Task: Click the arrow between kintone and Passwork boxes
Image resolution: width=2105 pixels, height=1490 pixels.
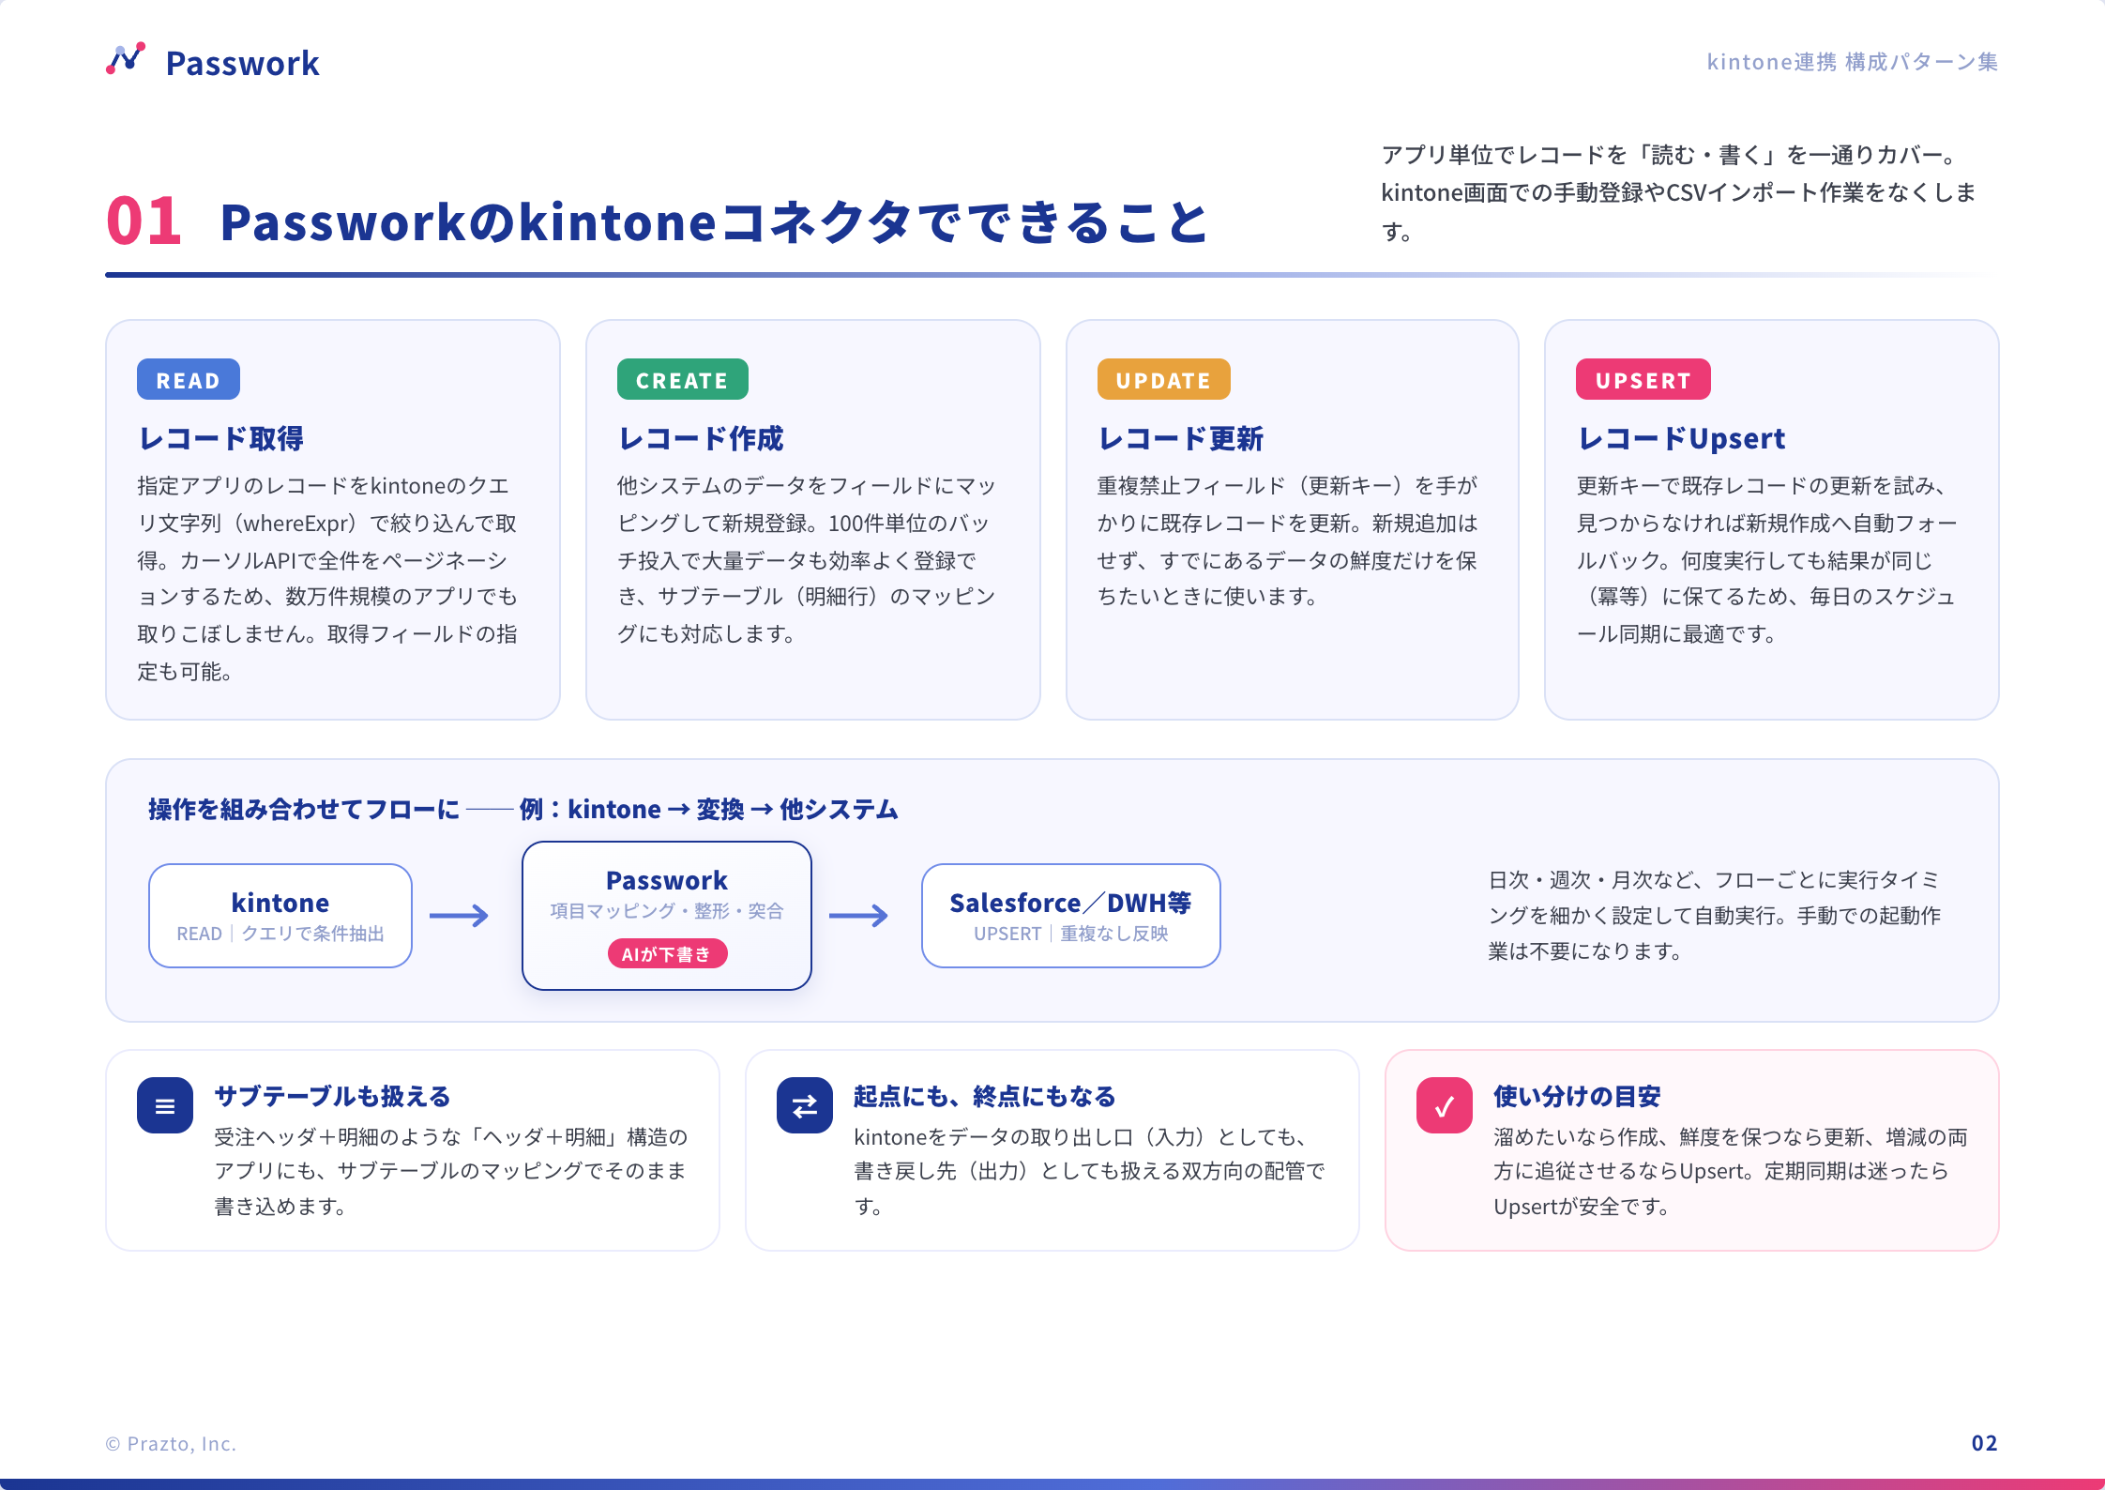Action: [459, 915]
